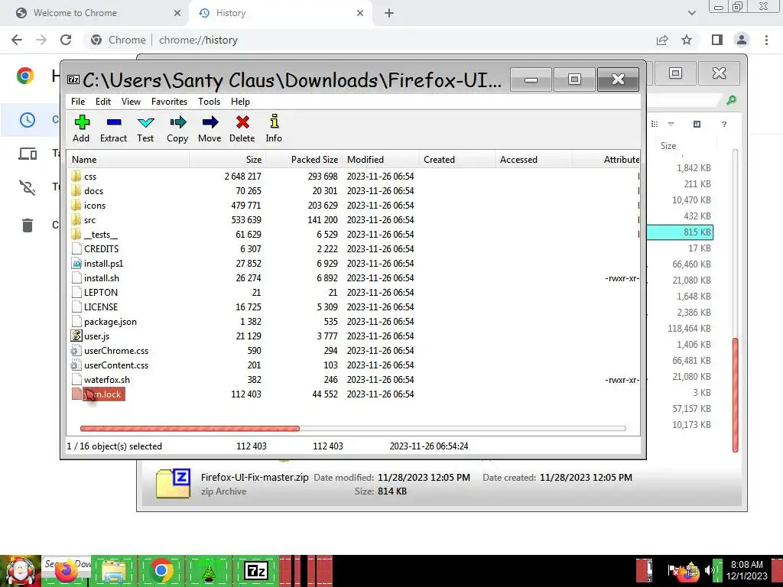This screenshot has width=783, height=587.
Task: Click the 7-Zip horizontal scrollbar thumb
Action: (190, 428)
